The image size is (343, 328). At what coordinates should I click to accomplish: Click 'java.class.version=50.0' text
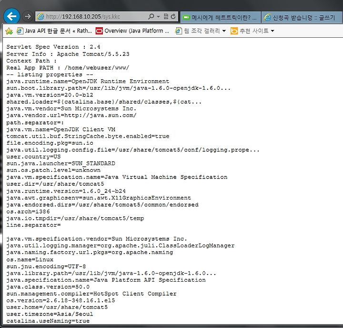pyautogui.click(x=48, y=287)
